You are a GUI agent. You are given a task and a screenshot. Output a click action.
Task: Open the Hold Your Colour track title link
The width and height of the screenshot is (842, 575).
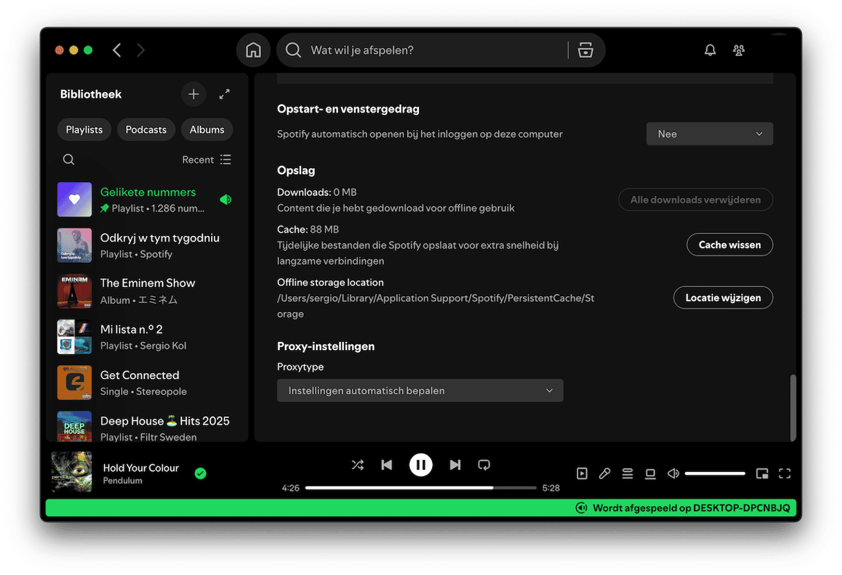(x=141, y=468)
